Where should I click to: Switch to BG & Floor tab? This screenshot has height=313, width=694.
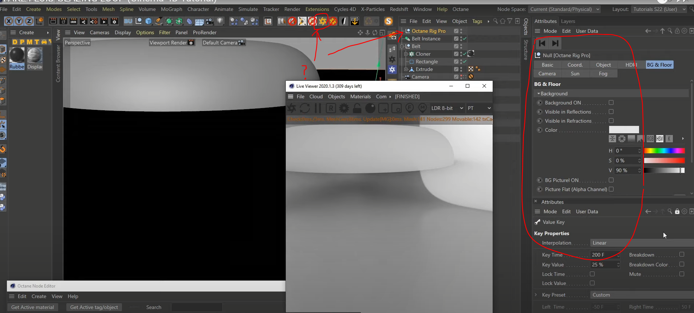pos(659,65)
